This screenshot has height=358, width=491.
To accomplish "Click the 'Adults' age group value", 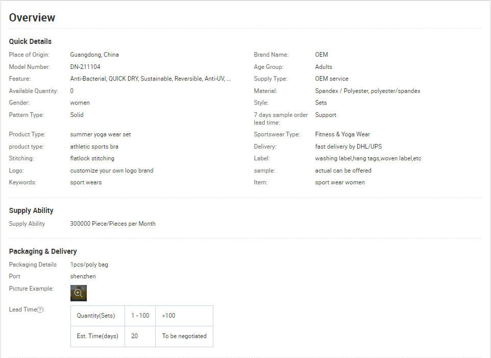I will click(324, 67).
